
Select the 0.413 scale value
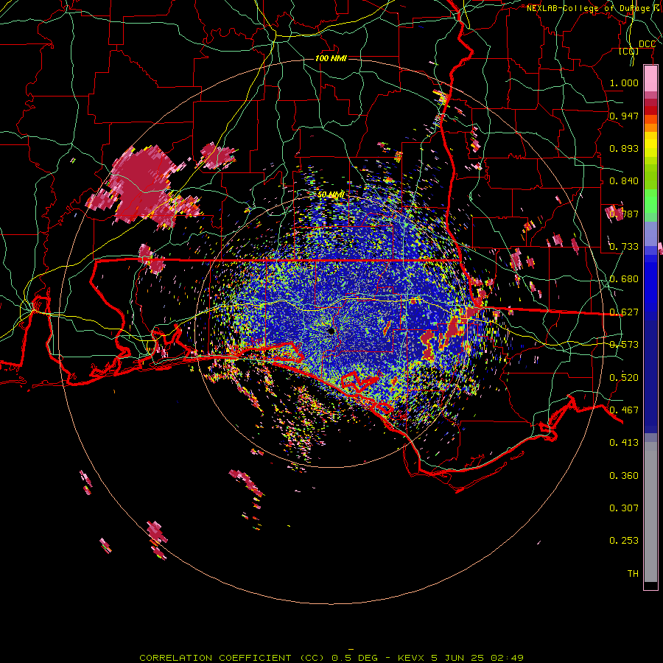click(624, 442)
